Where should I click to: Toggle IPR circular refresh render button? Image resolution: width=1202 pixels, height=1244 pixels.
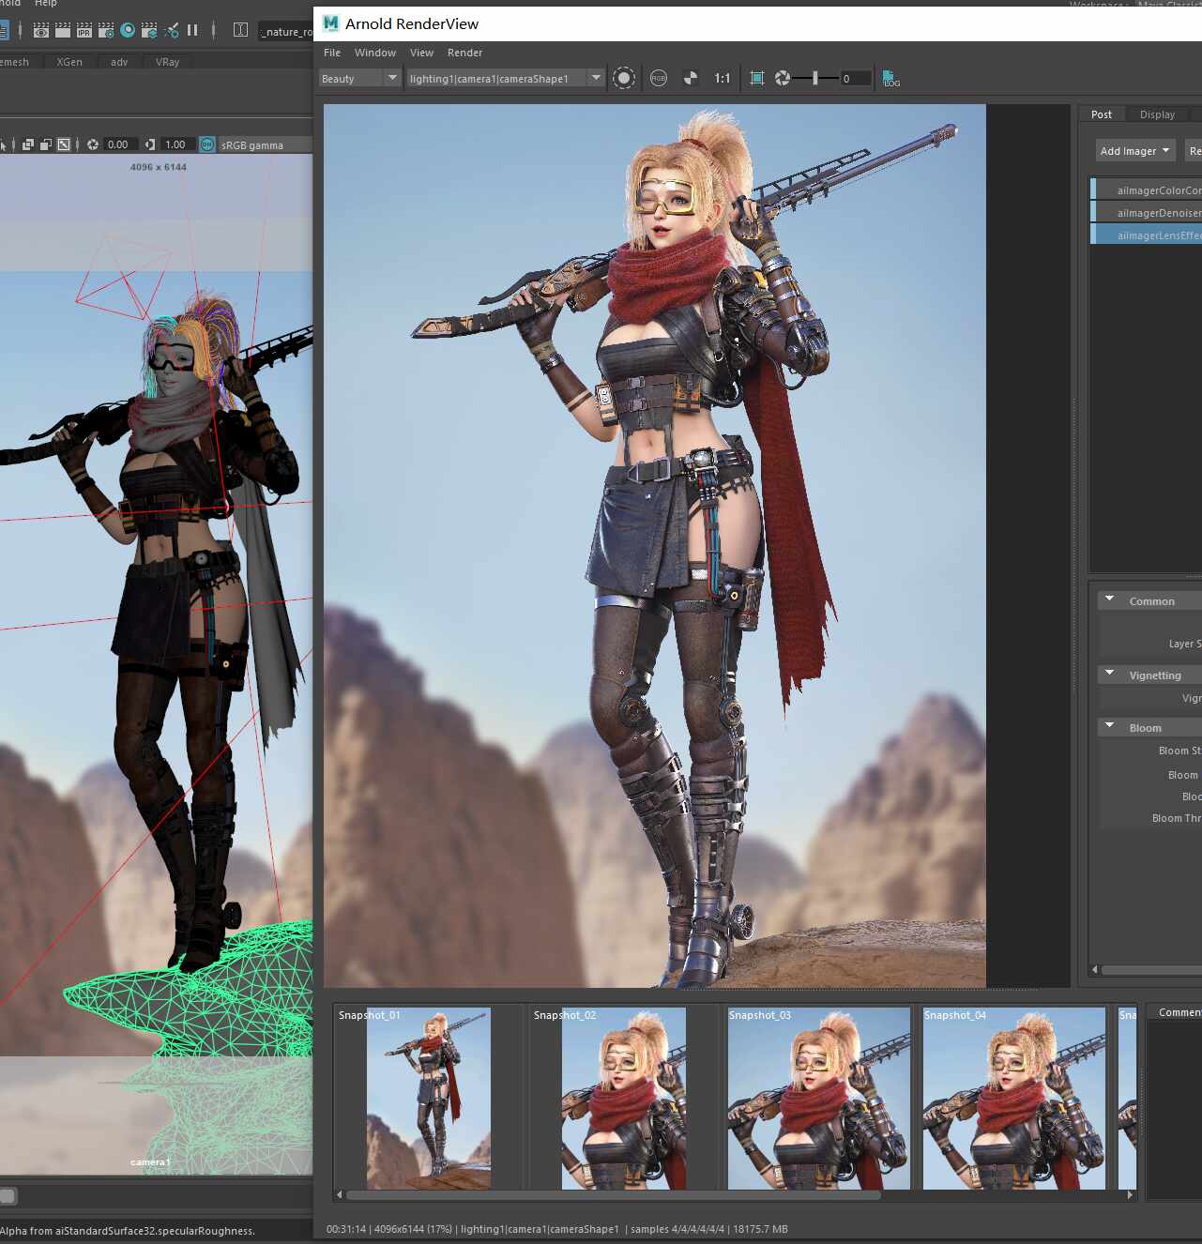624,78
